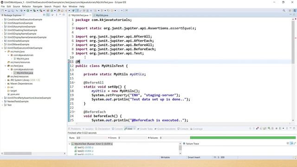297x167 pixels.
Task: Select MyUtils.java in Package Explorer
Action: 23,59
